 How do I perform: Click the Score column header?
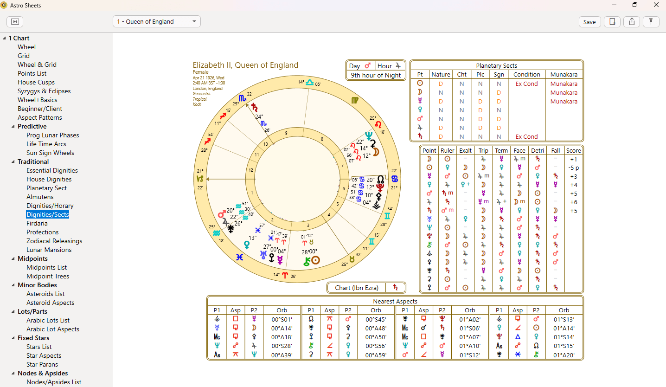(x=573, y=150)
